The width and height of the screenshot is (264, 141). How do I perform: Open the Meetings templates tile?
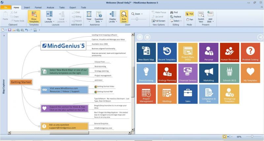pyautogui.click(x=167, y=94)
